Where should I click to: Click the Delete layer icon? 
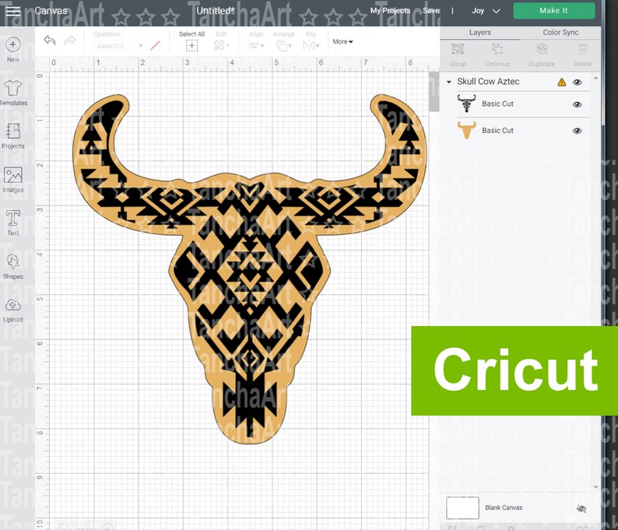click(582, 50)
